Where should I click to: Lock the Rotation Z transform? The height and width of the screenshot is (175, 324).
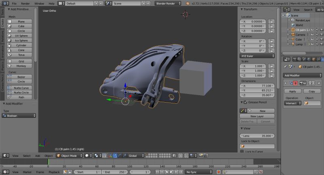[x=271, y=51]
